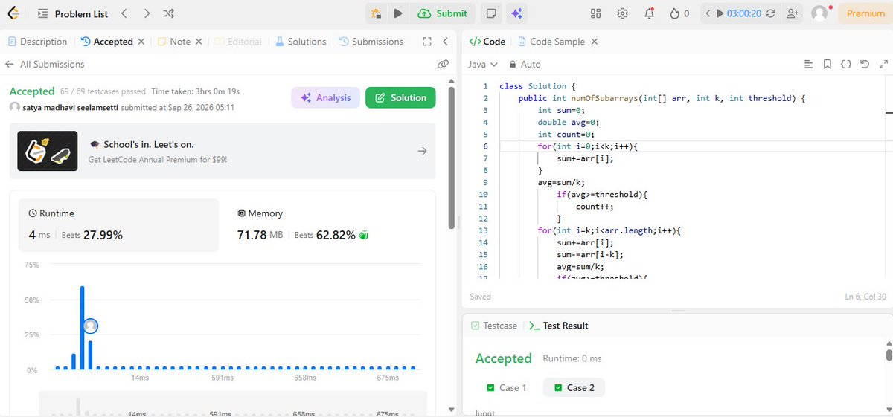Reset code with the undo icon

[864, 65]
